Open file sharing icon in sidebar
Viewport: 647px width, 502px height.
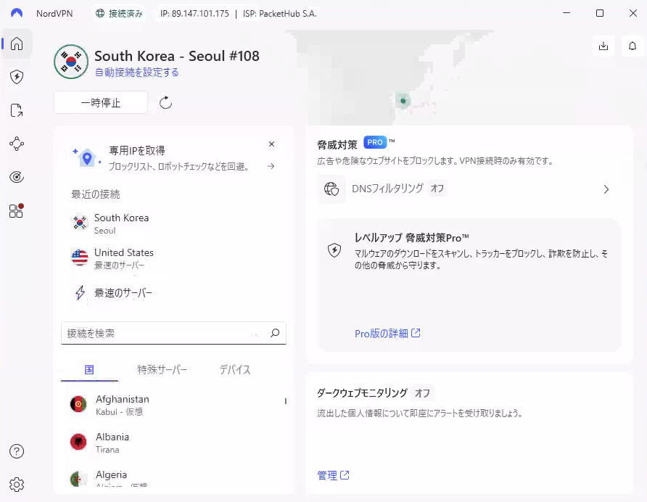point(17,110)
